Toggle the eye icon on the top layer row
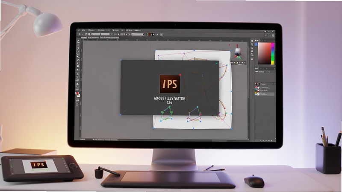The image size is (342, 192). pyautogui.click(x=256, y=84)
